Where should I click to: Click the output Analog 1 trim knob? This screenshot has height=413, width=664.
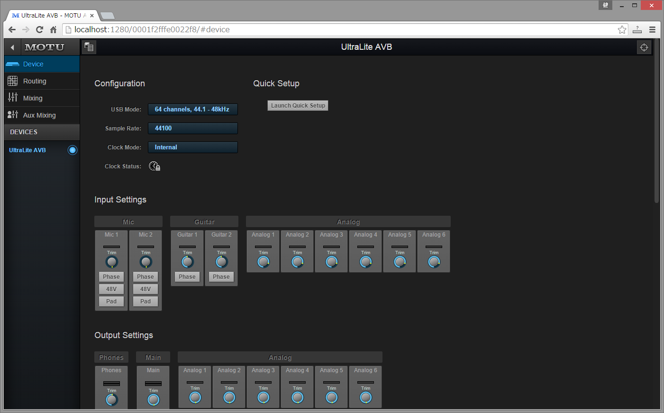pos(195,397)
